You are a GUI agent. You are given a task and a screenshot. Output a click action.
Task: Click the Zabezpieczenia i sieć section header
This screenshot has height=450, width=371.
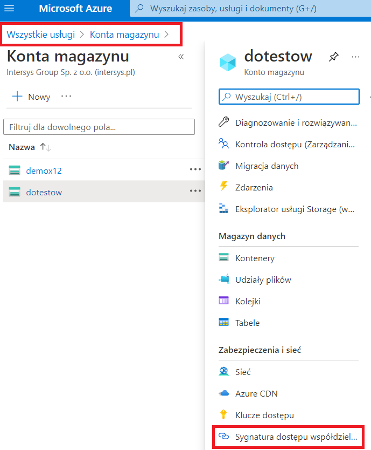(260, 350)
